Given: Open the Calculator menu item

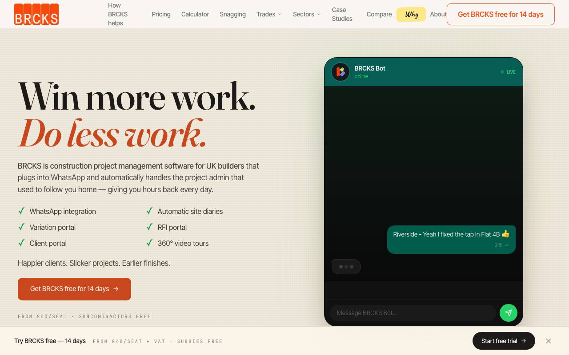Looking at the screenshot, I should [195, 14].
